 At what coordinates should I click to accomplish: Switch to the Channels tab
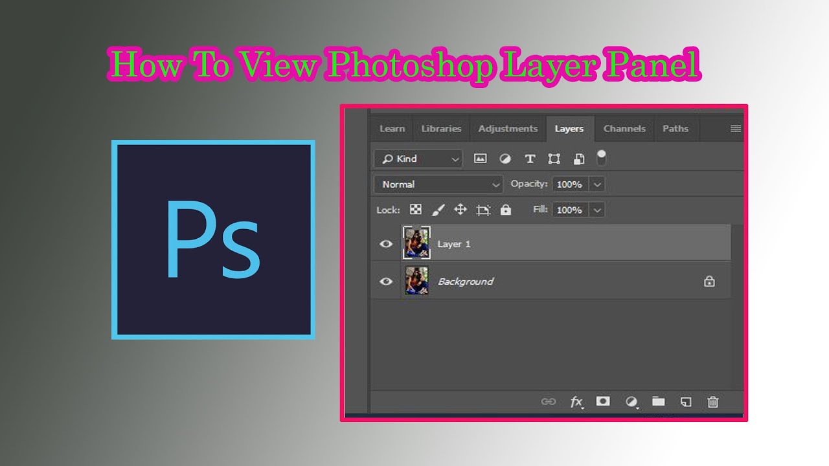point(624,129)
